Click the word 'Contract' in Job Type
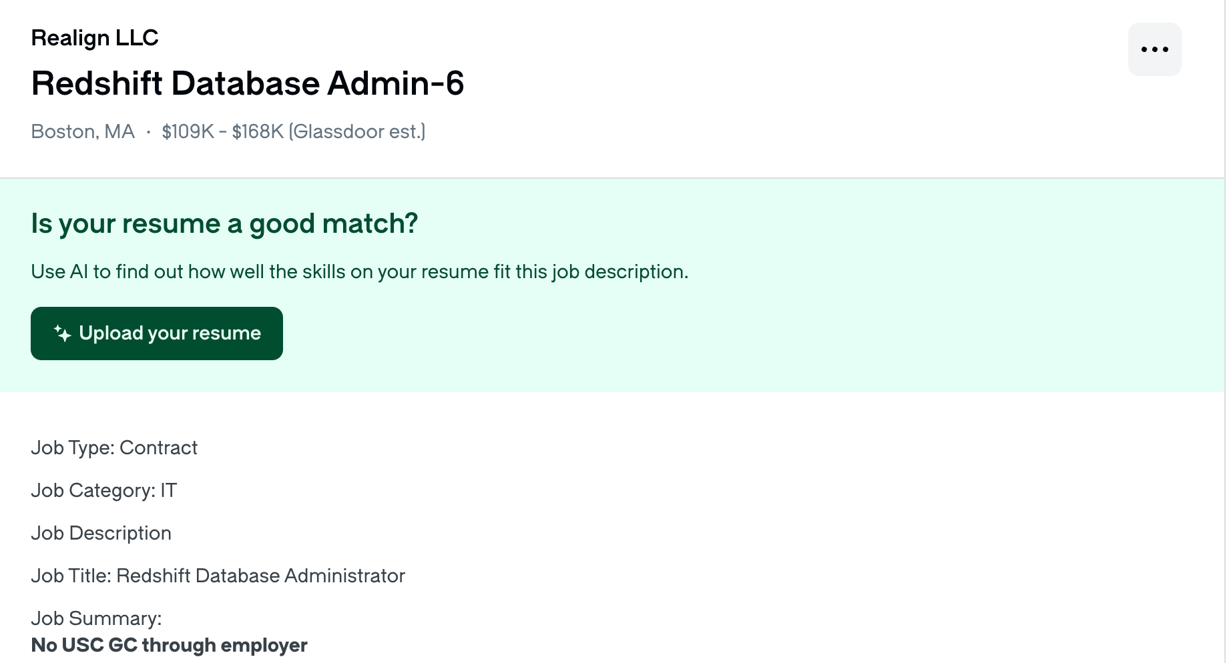The width and height of the screenshot is (1227, 663). point(158,448)
